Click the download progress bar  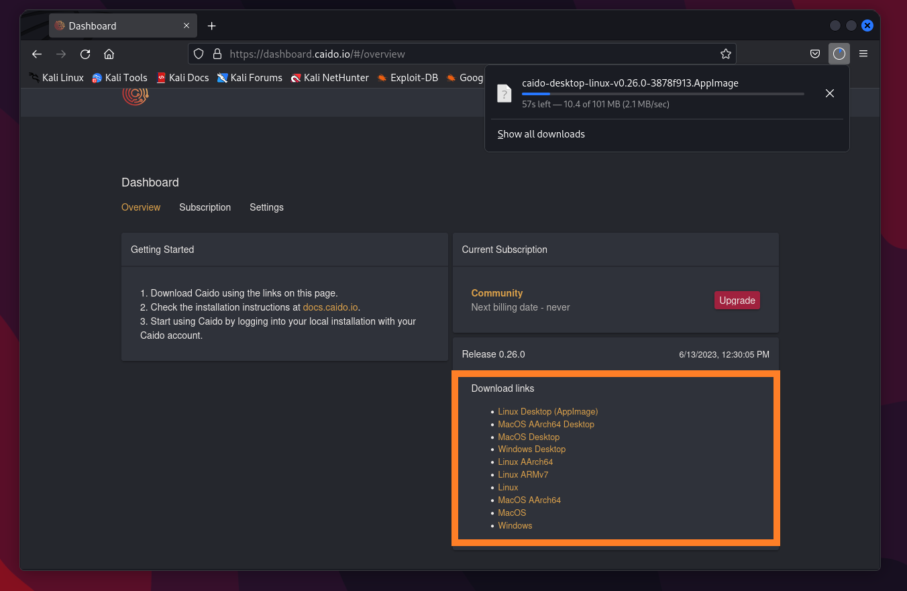click(x=663, y=94)
